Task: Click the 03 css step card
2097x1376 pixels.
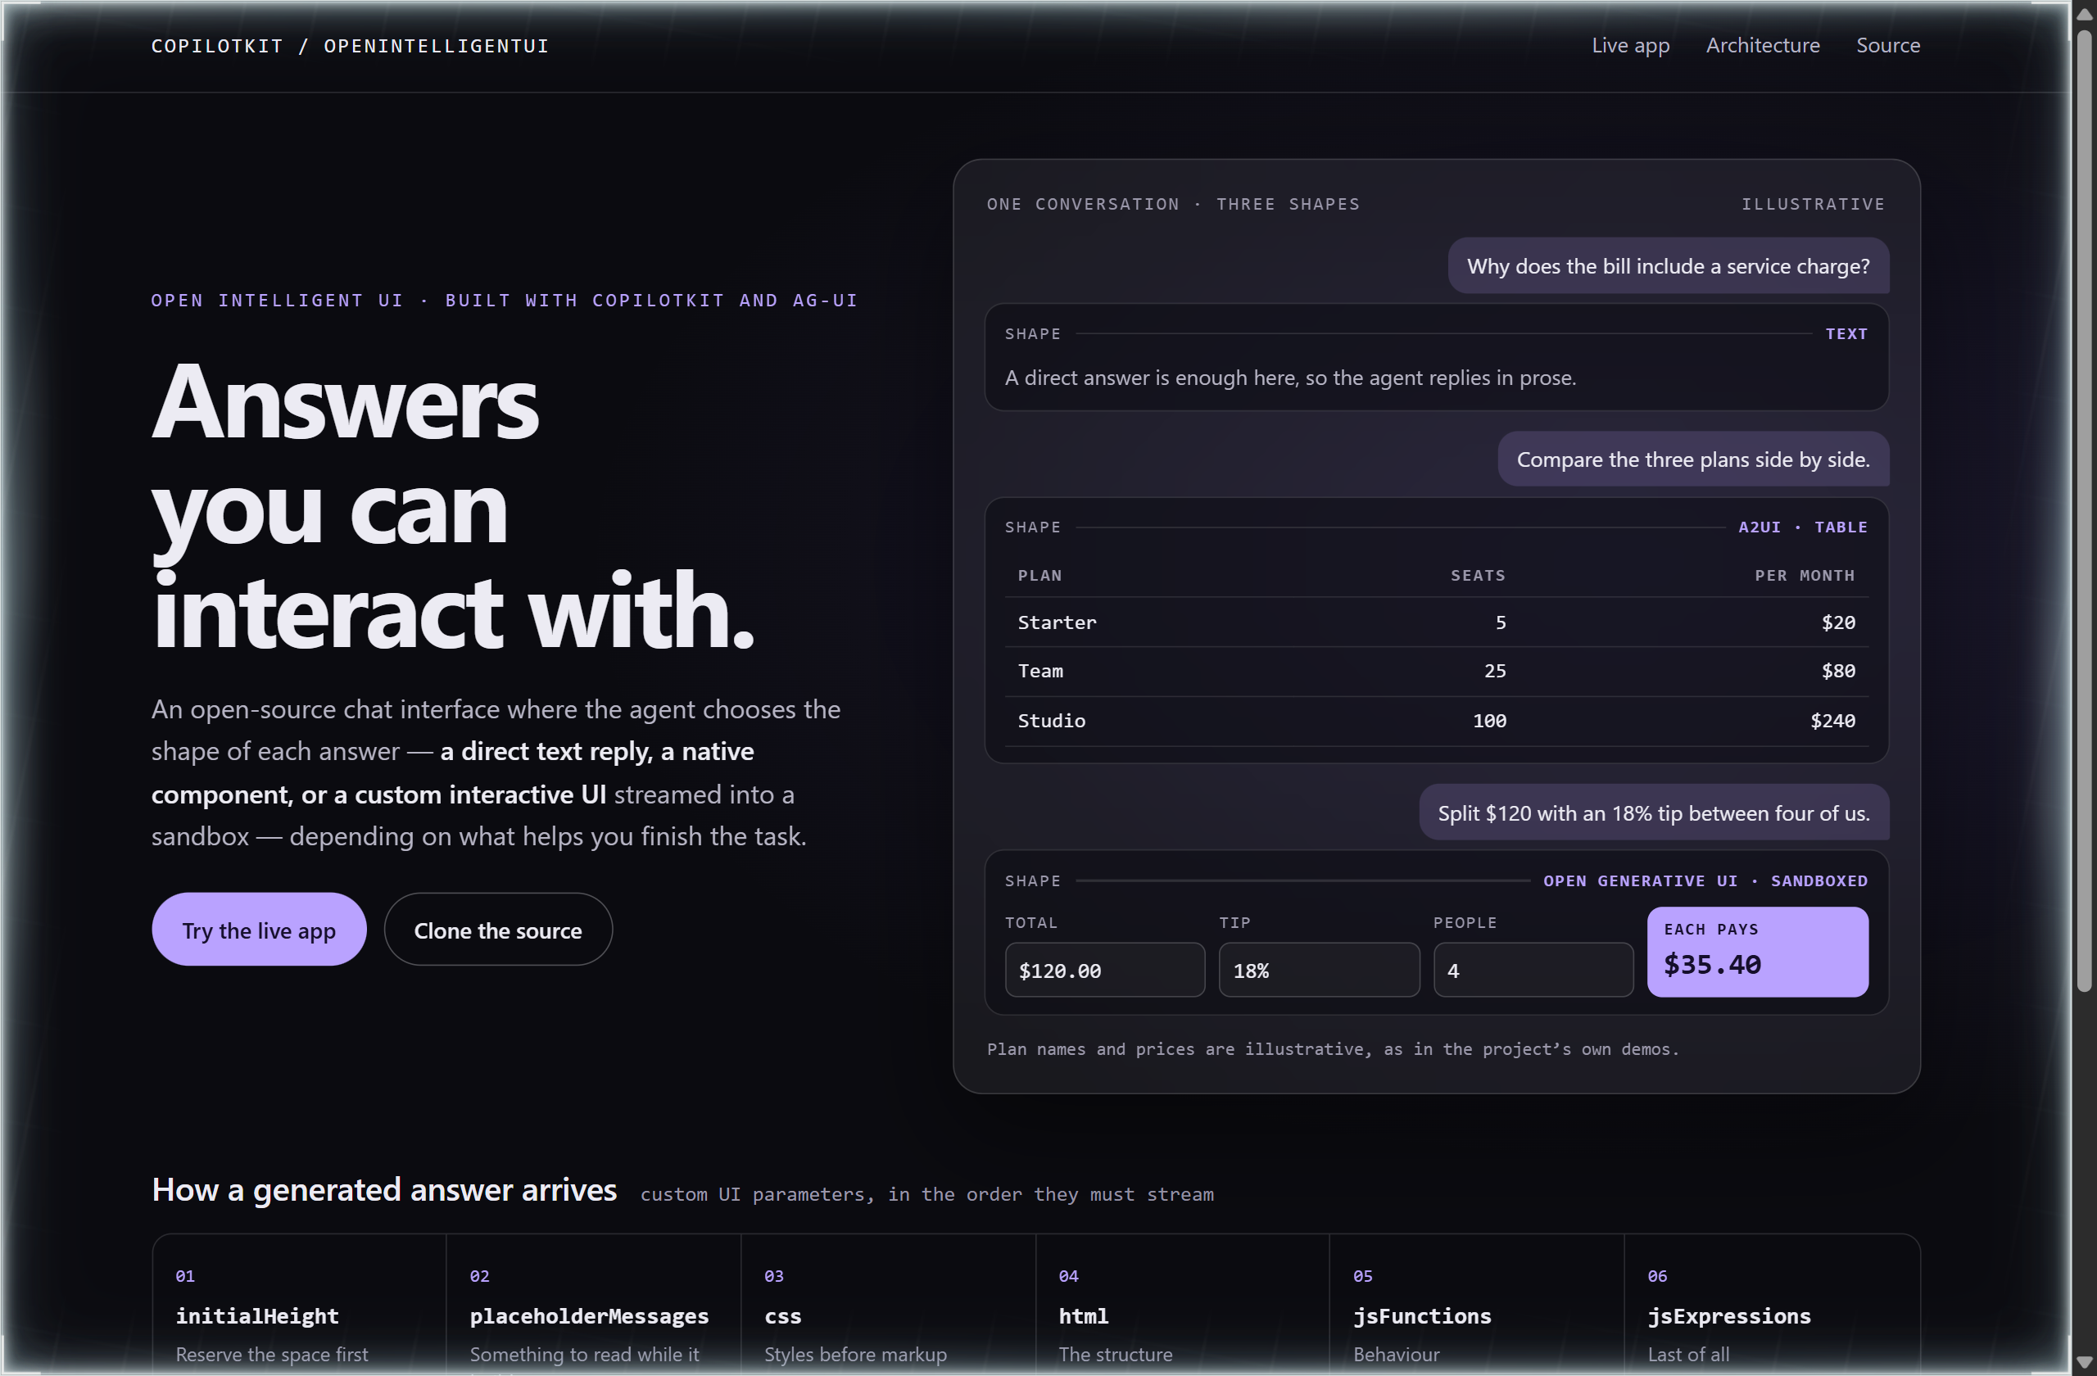Action: pyautogui.click(x=887, y=1304)
